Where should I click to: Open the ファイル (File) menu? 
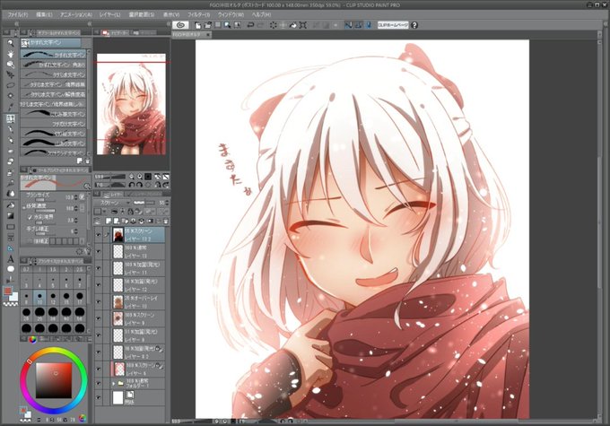pyautogui.click(x=18, y=14)
